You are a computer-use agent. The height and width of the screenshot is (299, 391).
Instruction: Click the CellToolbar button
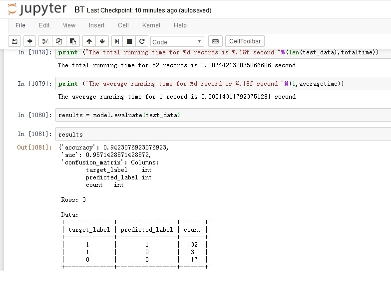coord(245,41)
